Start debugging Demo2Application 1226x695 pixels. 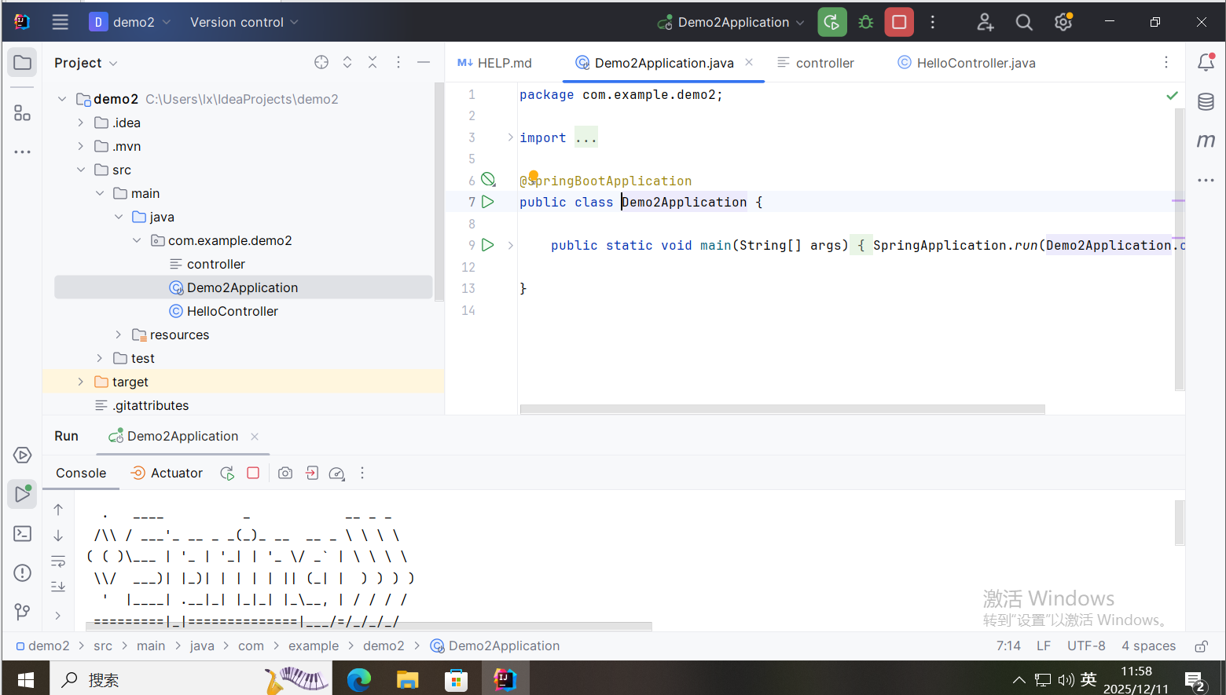(x=866, y=22)
